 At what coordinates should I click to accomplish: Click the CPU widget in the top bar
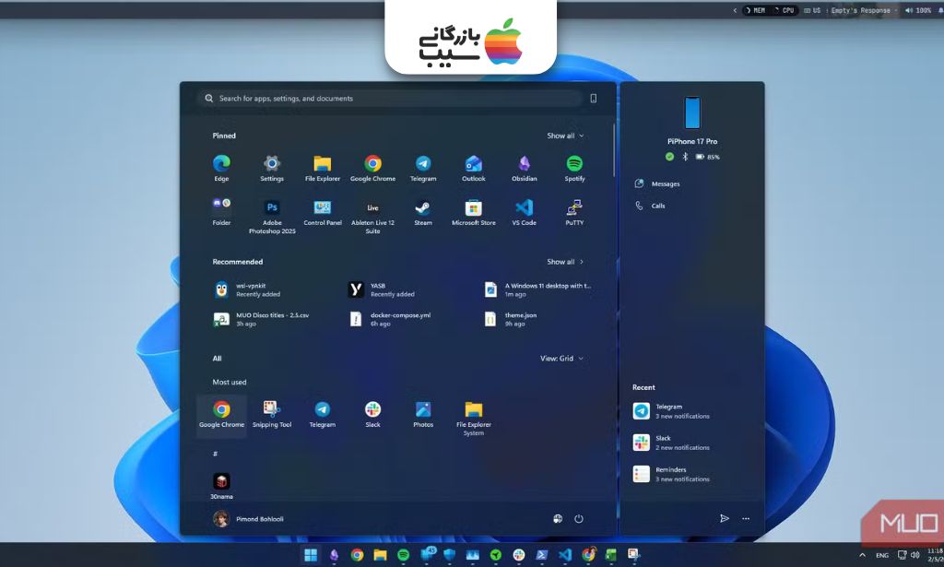coord(785,10)
